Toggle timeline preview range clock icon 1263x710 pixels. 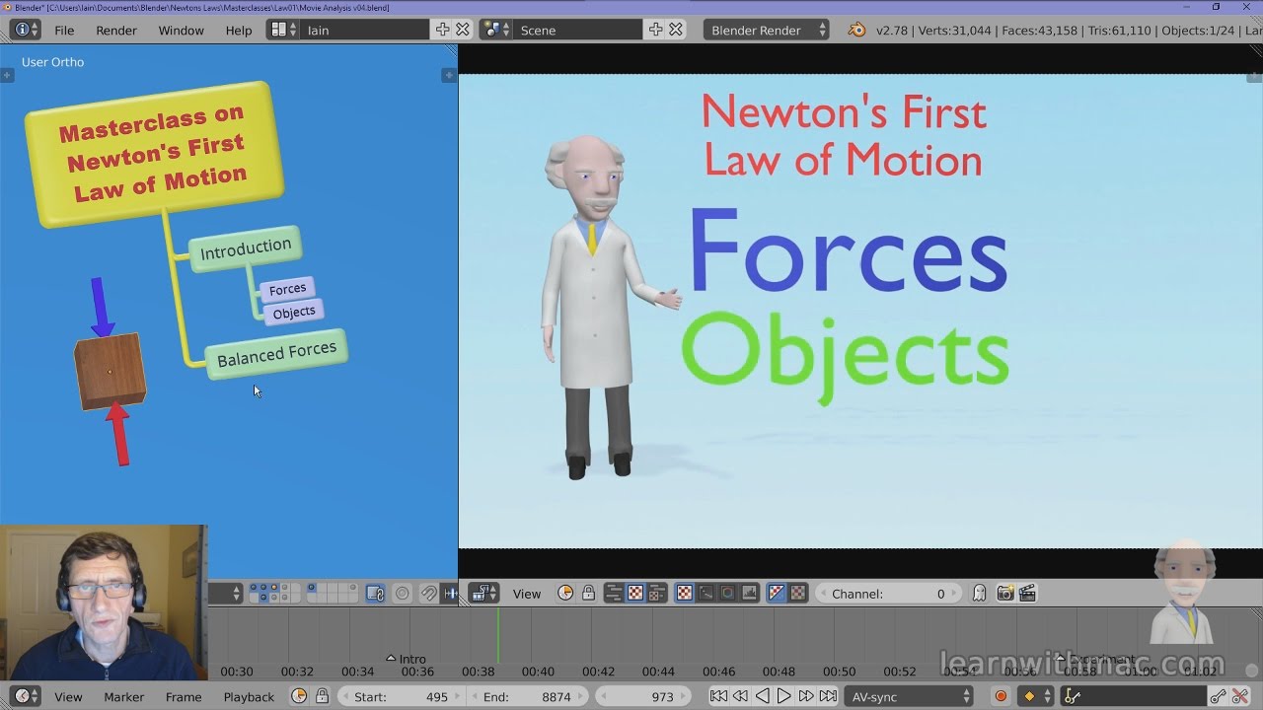(x=300, y=697)
